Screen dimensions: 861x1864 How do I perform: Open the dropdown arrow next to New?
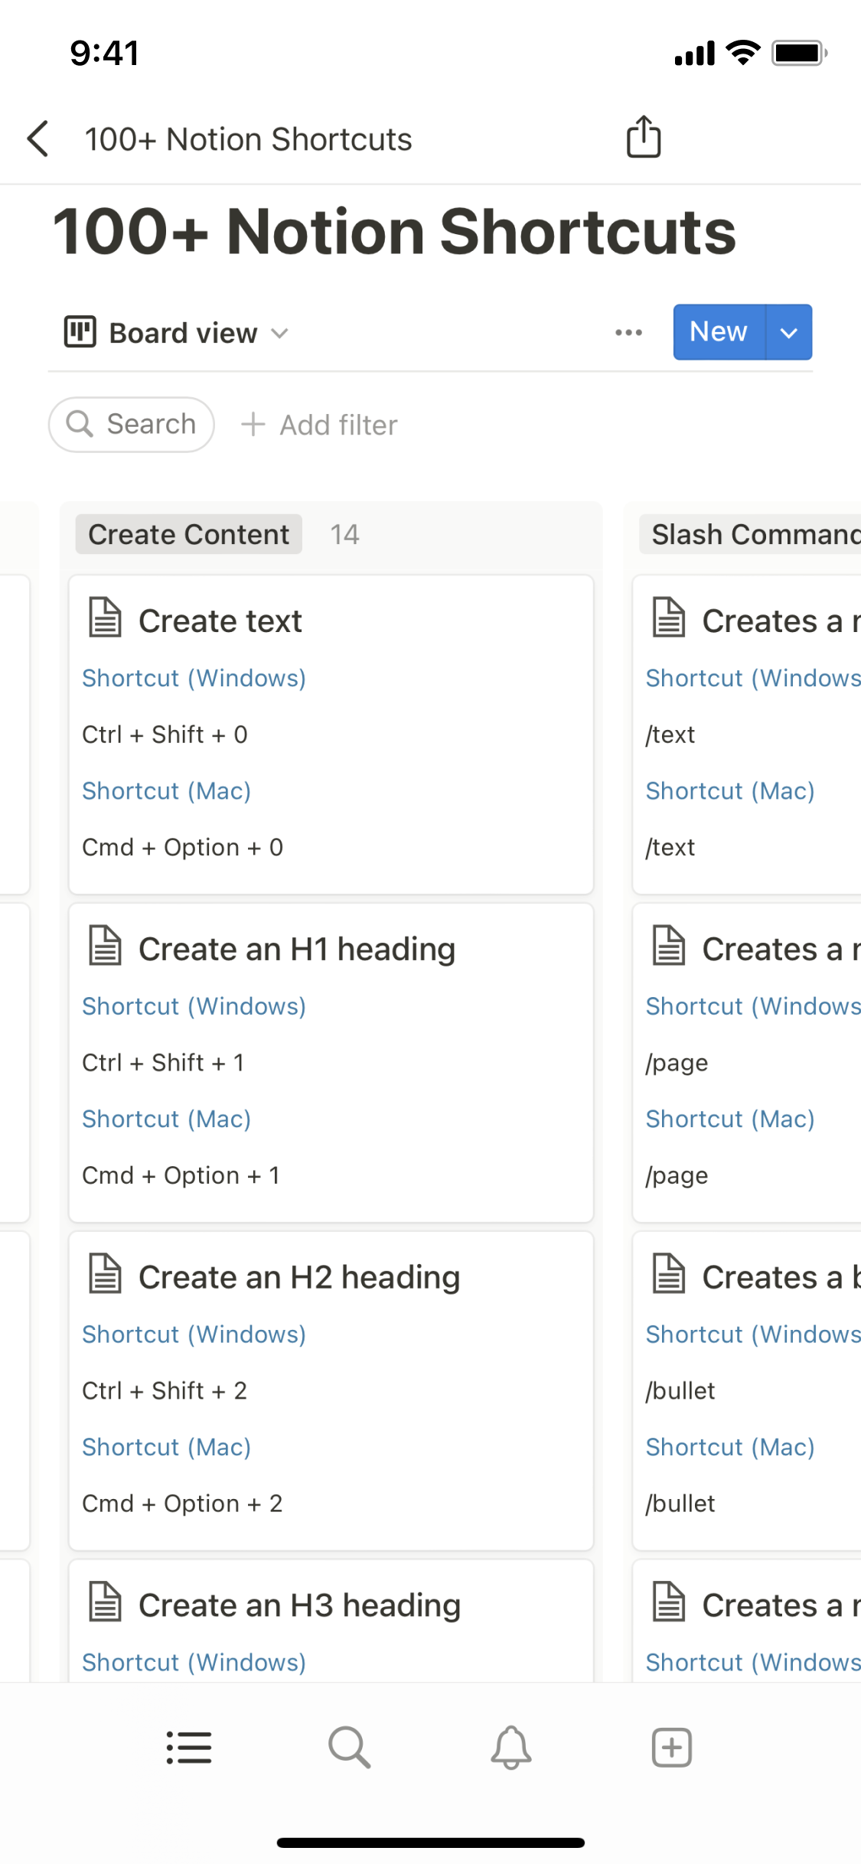(x=788, y=332)
